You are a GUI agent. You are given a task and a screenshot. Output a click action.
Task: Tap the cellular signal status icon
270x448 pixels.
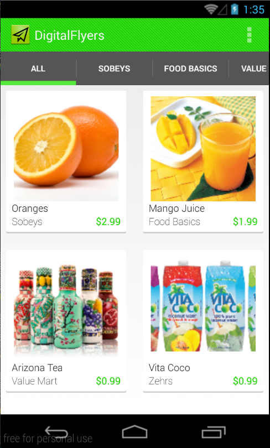click(x=222, y=10)
